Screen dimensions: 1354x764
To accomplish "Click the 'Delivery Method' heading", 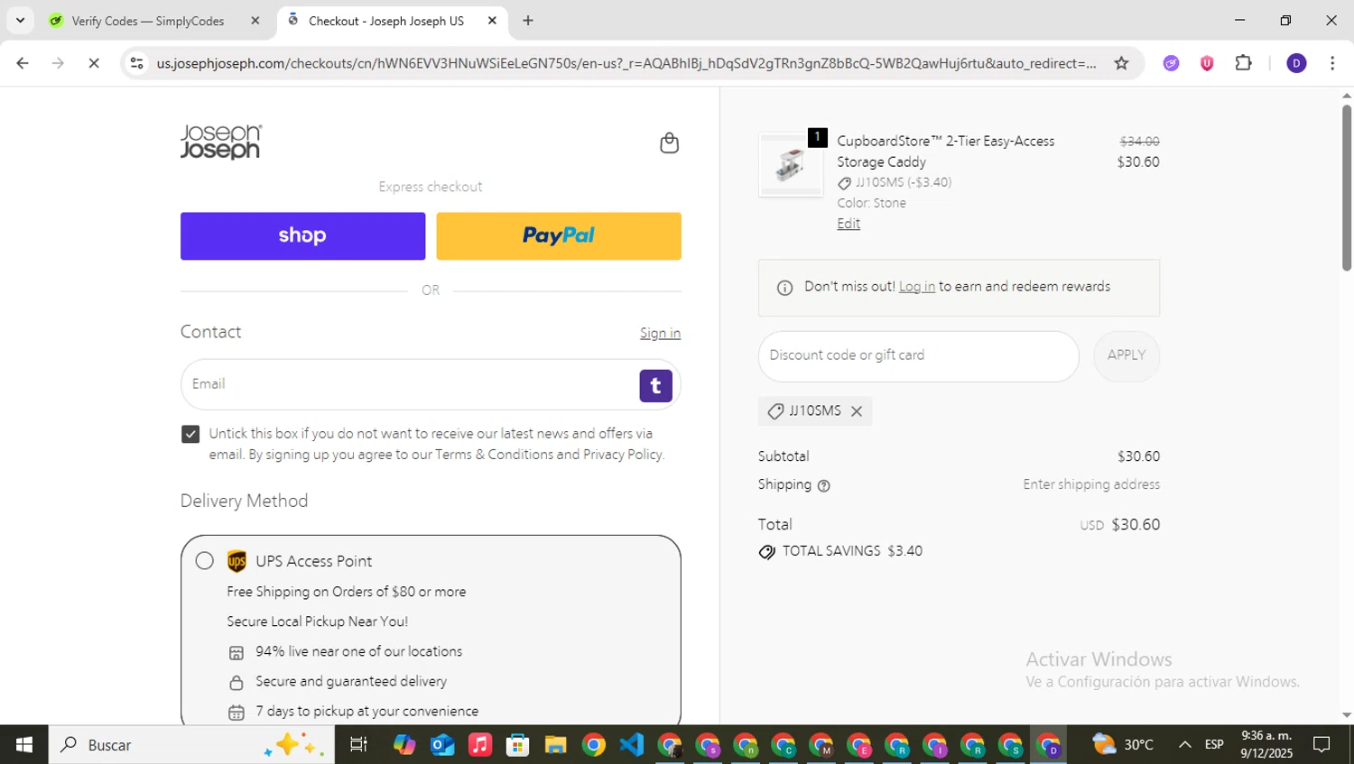I will [x=244, y=501].
